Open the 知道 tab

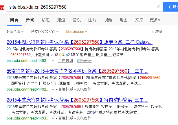coord(61,20)
